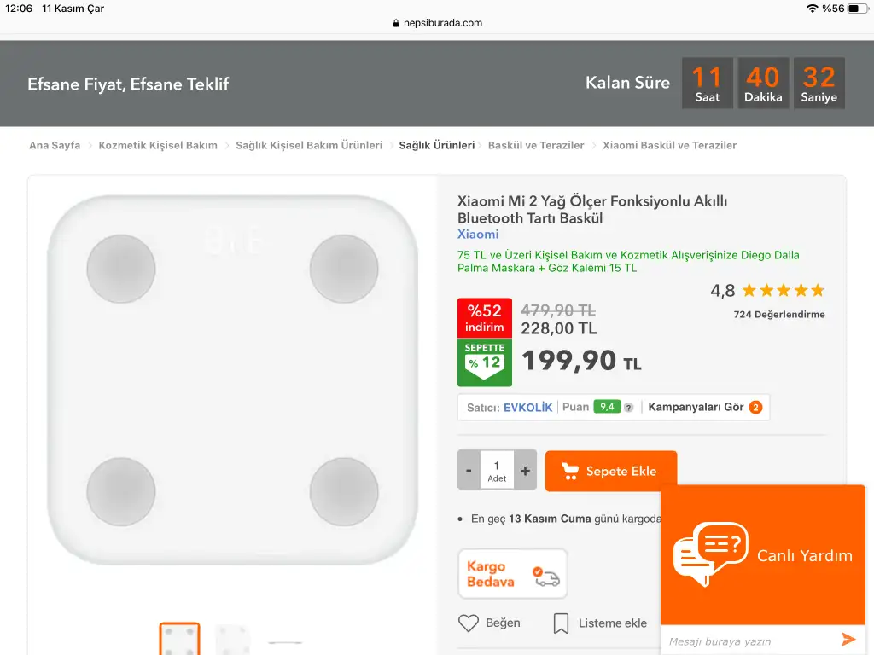874x655 pixels.
Task: Click the question mark beside seller score
Action: tap(629, 408)
